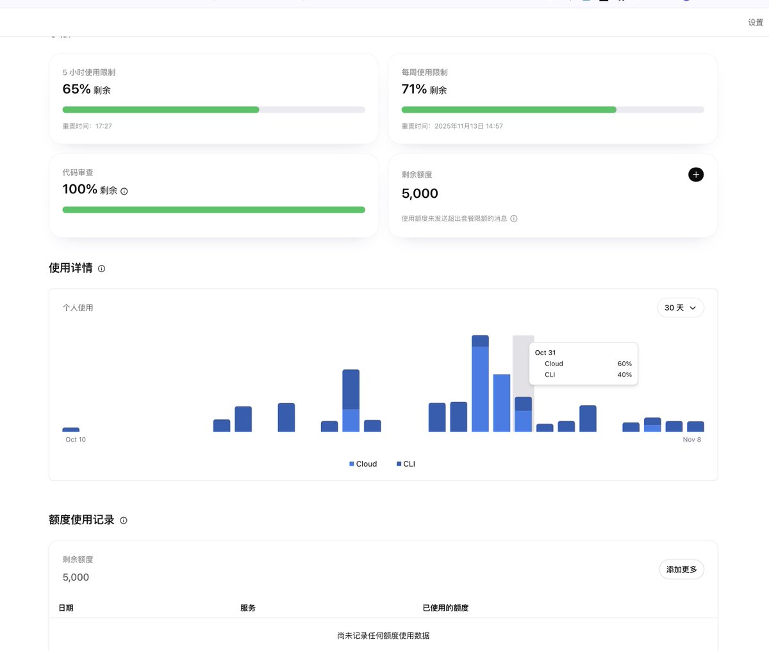This screenshot has height=651, width=769.
Task: Click the 5 小时使用限制 progress bar
Action: point(213,110)
